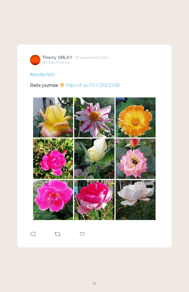The height and width of the screenshot is (292, 189).
Task: Click the sun emoji after Belle journée
Action: click(62, 85)
